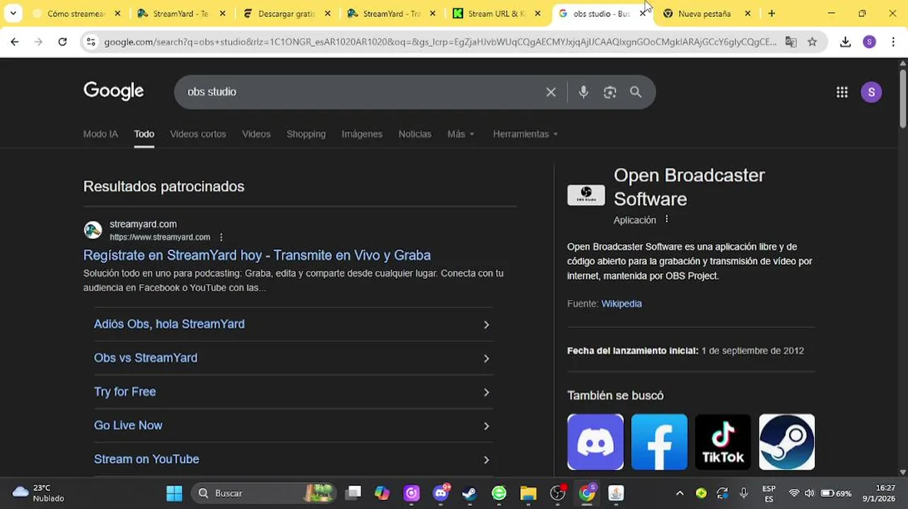This screenshot has height=509, width=908.
Task: Select the Noticias filter
Action: pyautogui.click(x=414, y=134)
